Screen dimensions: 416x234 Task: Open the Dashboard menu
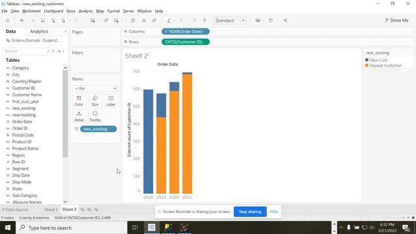coord(53,11)
